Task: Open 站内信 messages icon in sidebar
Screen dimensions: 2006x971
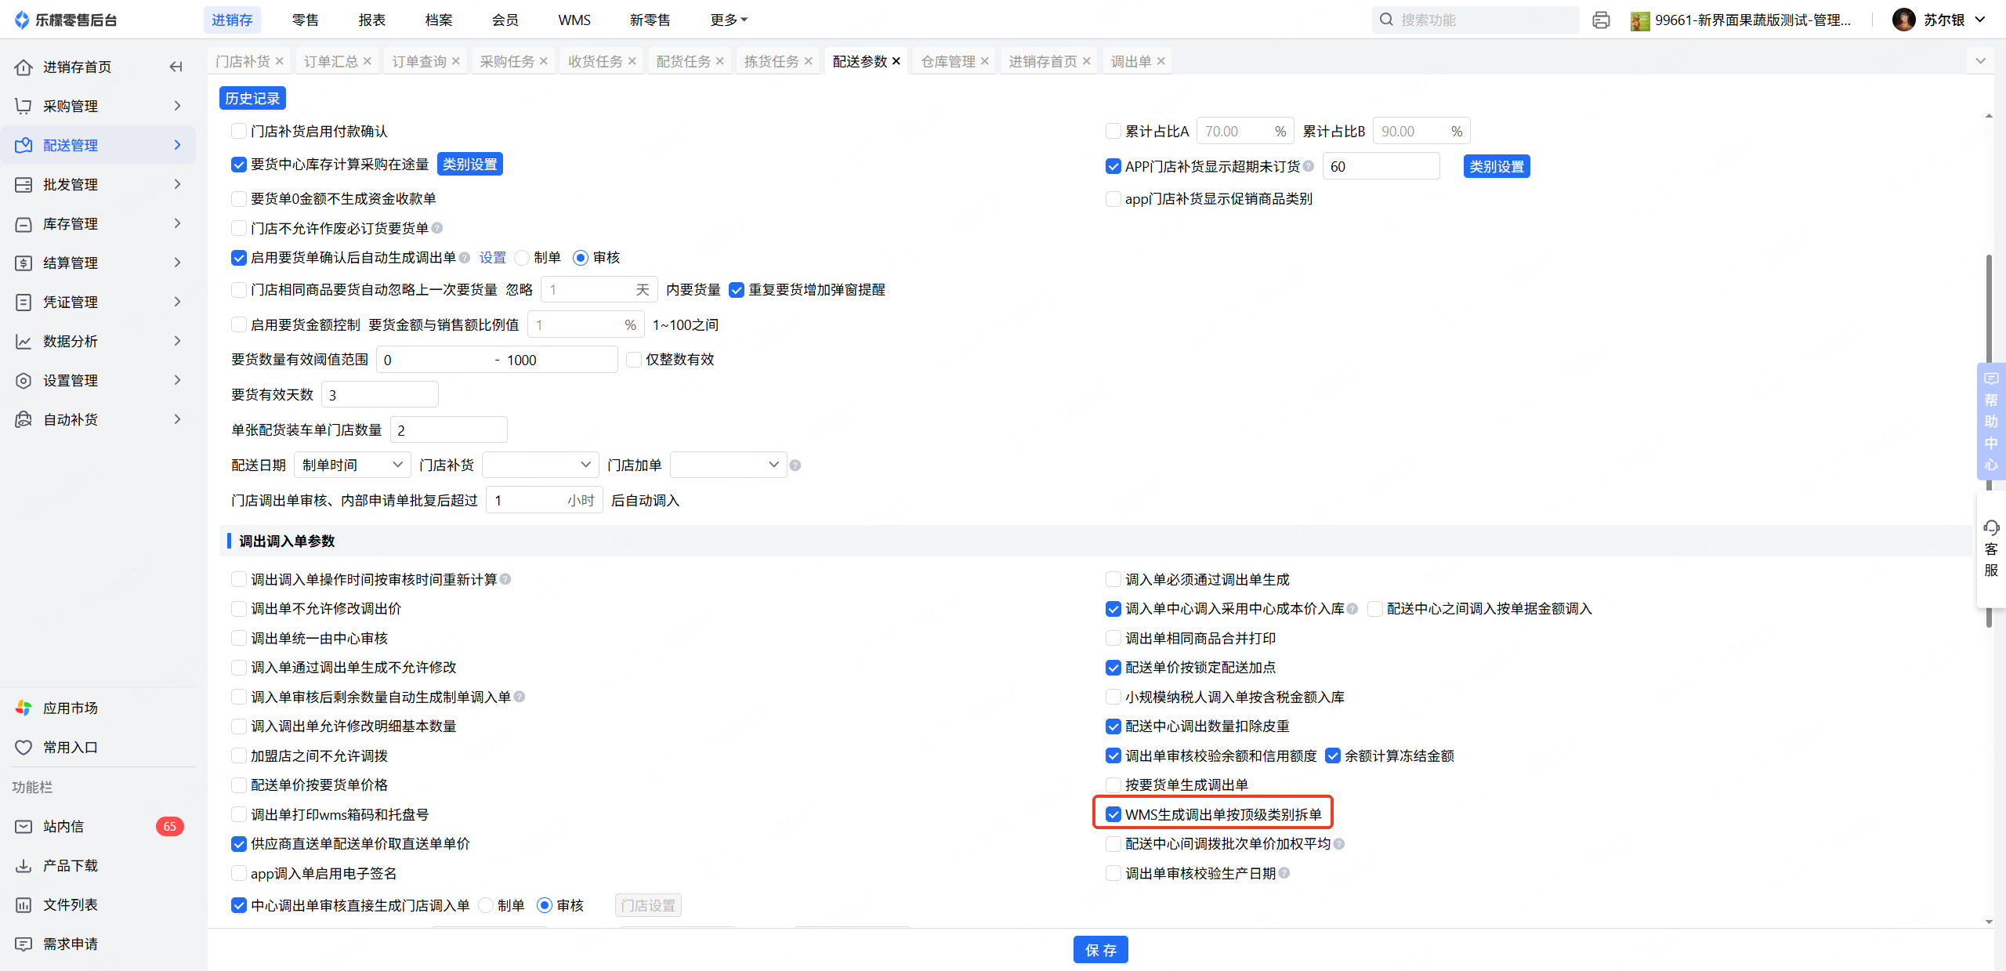Action: [x=24, y=826]
